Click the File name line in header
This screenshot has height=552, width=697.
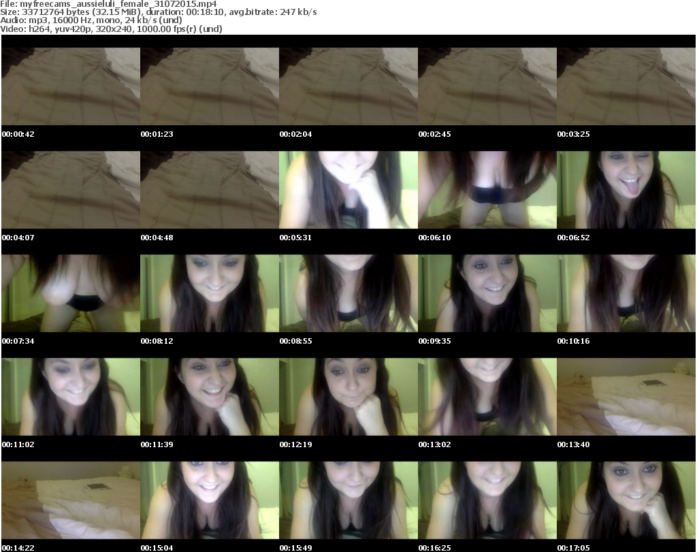(108, 4)
